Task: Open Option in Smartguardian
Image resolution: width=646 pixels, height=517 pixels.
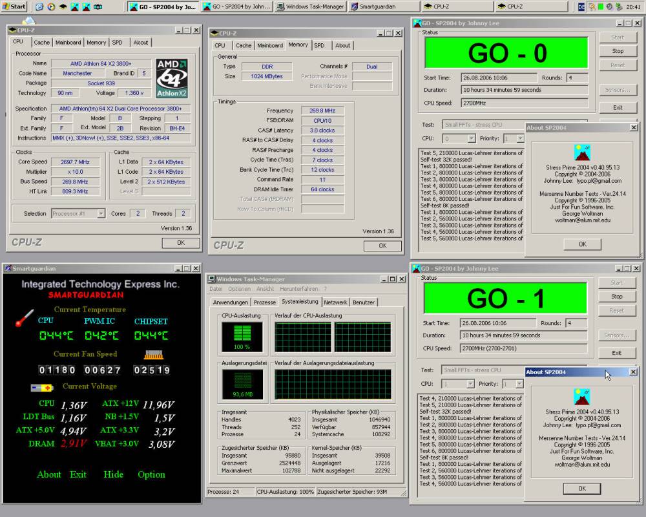Action: click(x=151, y=474)
